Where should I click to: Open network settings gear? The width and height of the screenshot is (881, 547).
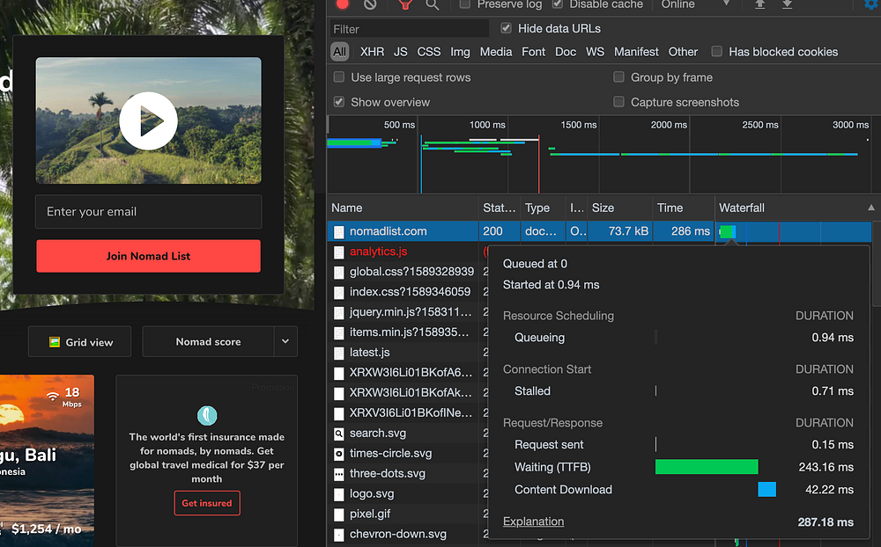[872, 4]
